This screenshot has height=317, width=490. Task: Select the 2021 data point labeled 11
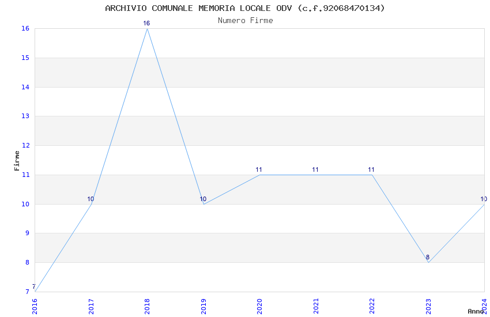coord(316,175)
